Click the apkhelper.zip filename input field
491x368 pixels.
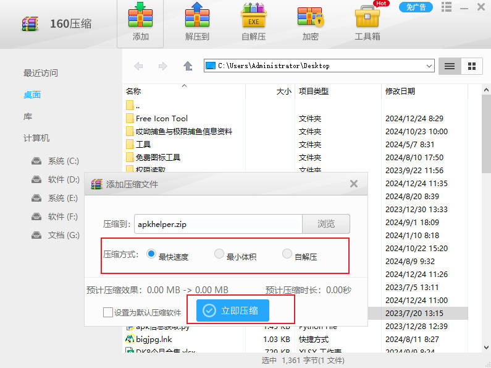217,224
